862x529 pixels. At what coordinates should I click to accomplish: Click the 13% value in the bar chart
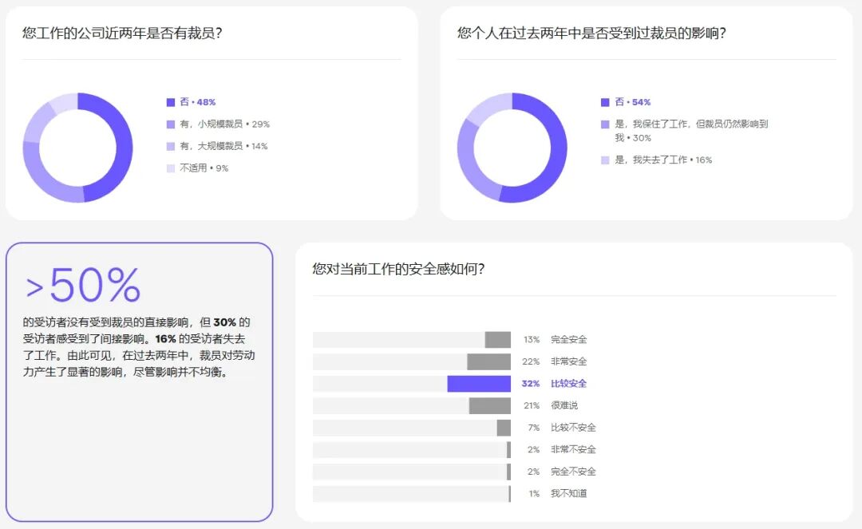(532, 339)
